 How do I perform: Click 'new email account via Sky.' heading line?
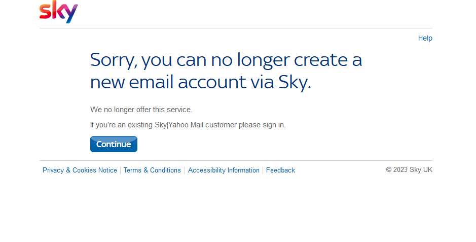pyautogui.click(x=200, y=82)
